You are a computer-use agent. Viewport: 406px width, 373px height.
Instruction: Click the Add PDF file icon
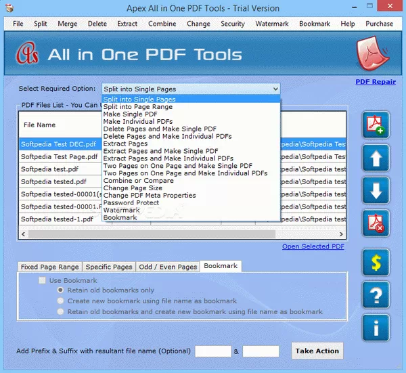(376, 125)
